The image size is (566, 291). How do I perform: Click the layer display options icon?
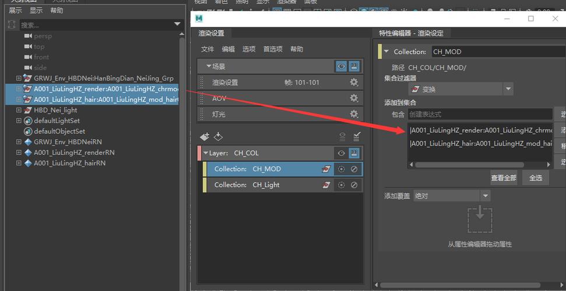coord(342,137)
